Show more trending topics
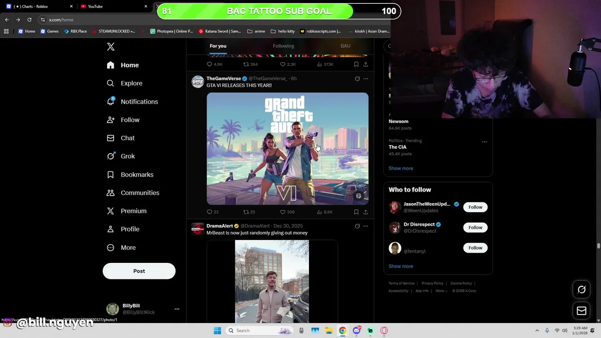Image resolution: width=601 pixels, height=338 pixels. point(401,169)
